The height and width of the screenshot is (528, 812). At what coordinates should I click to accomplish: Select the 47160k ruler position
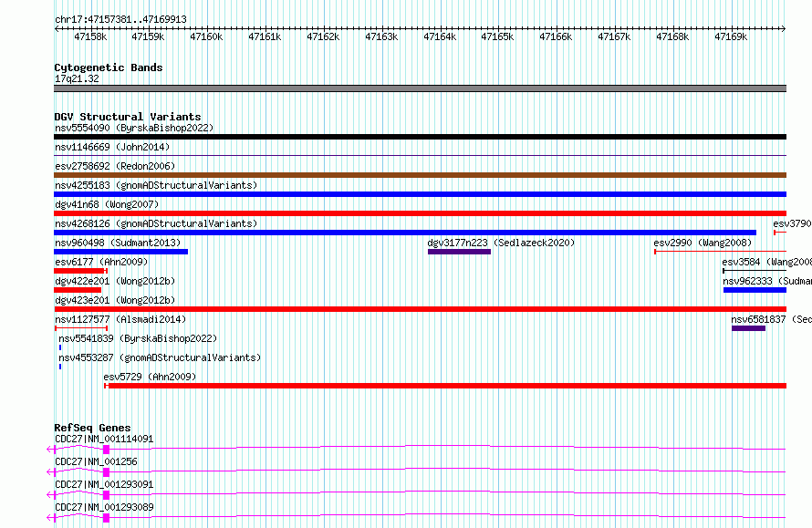click(206, 36)
